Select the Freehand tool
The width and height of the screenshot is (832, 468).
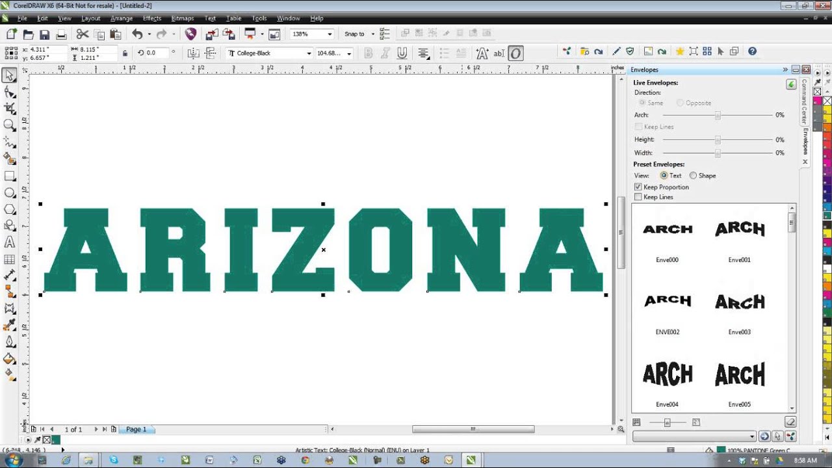pyautogui.click(x=10, y=142)
